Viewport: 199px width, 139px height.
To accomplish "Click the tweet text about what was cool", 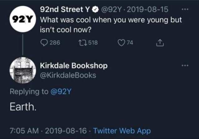I will tap(110, 24).
